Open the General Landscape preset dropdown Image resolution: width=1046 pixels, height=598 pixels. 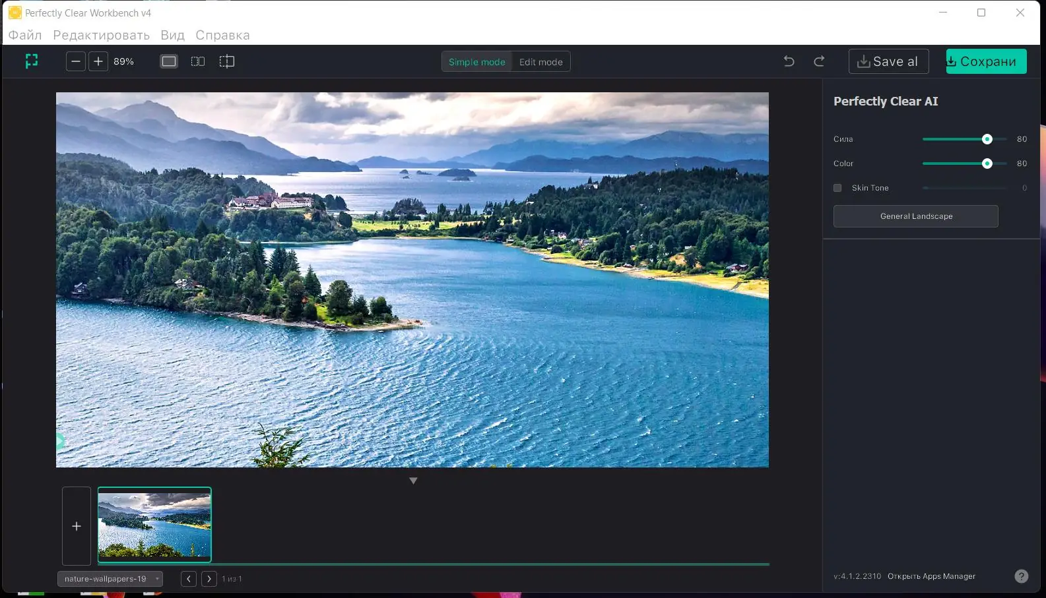click(x=916, y=216)
